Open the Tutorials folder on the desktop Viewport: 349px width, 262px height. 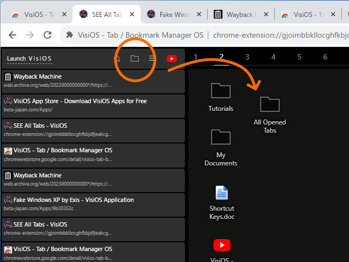click(221, 97)
